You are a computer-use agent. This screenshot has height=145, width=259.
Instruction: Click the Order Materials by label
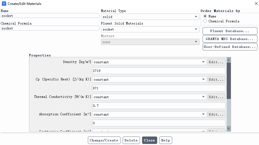[x=220, y=11]
